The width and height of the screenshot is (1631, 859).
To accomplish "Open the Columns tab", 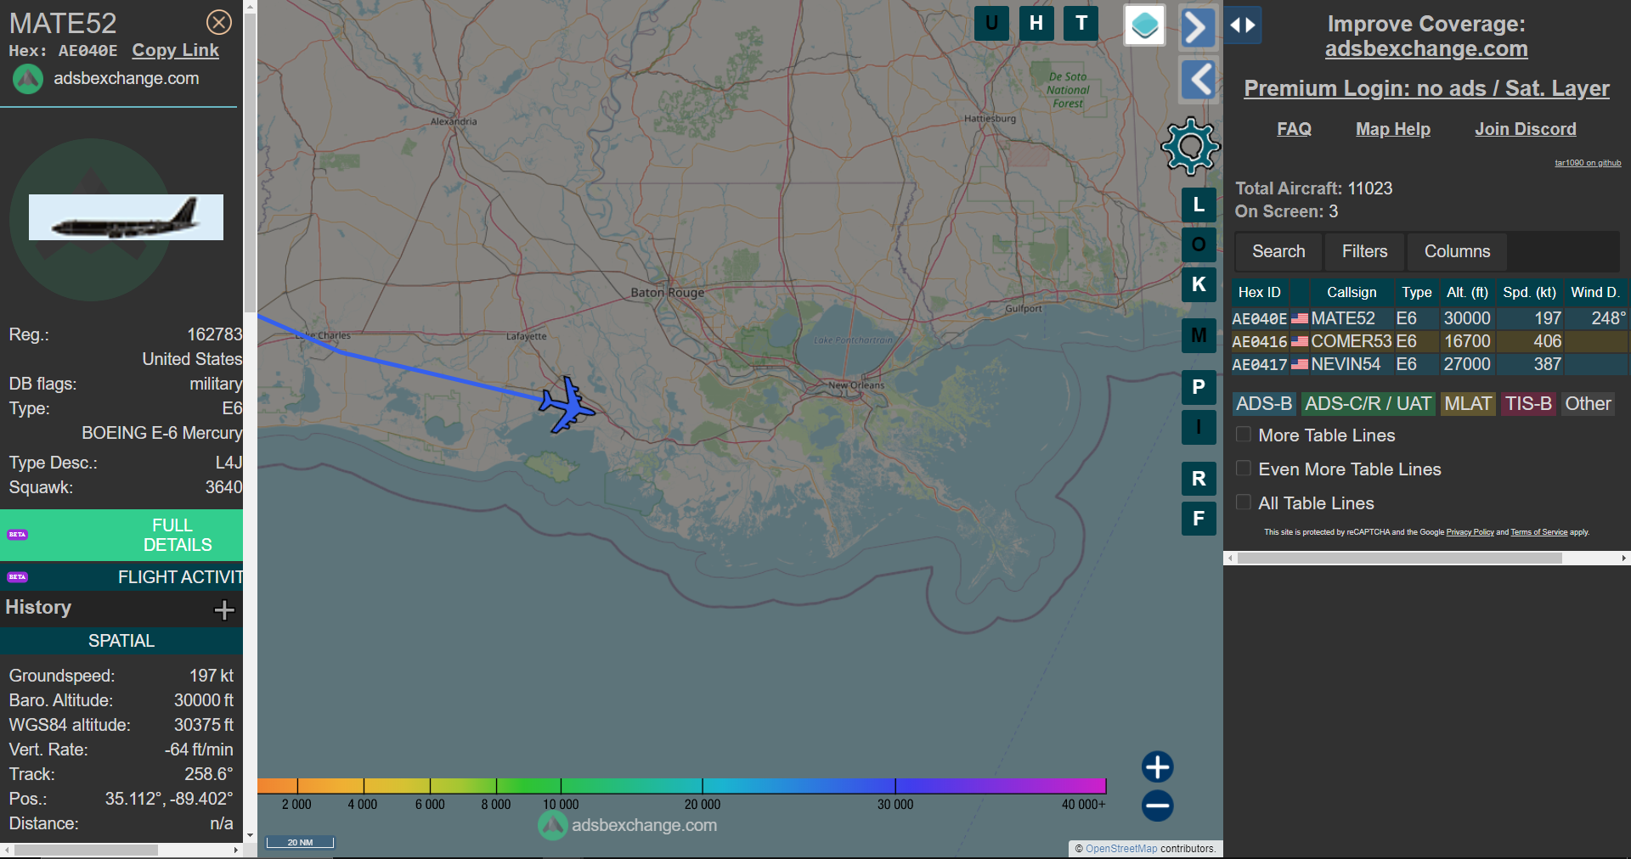I will (1457, 252).
